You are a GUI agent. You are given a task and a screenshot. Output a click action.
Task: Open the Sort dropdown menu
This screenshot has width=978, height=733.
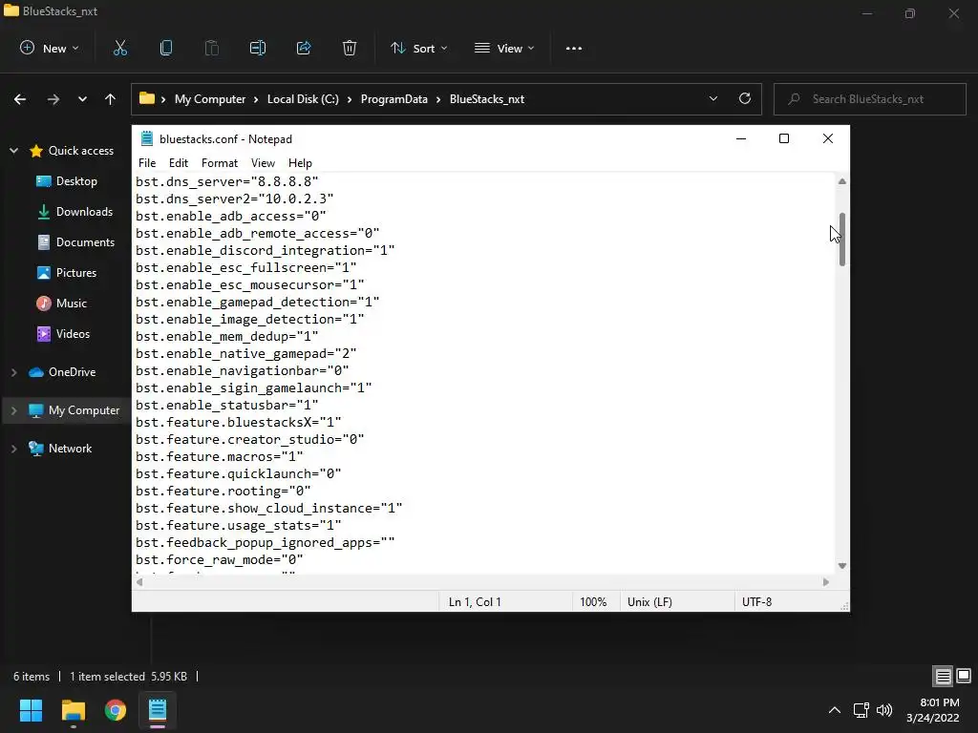pos(418,48)
